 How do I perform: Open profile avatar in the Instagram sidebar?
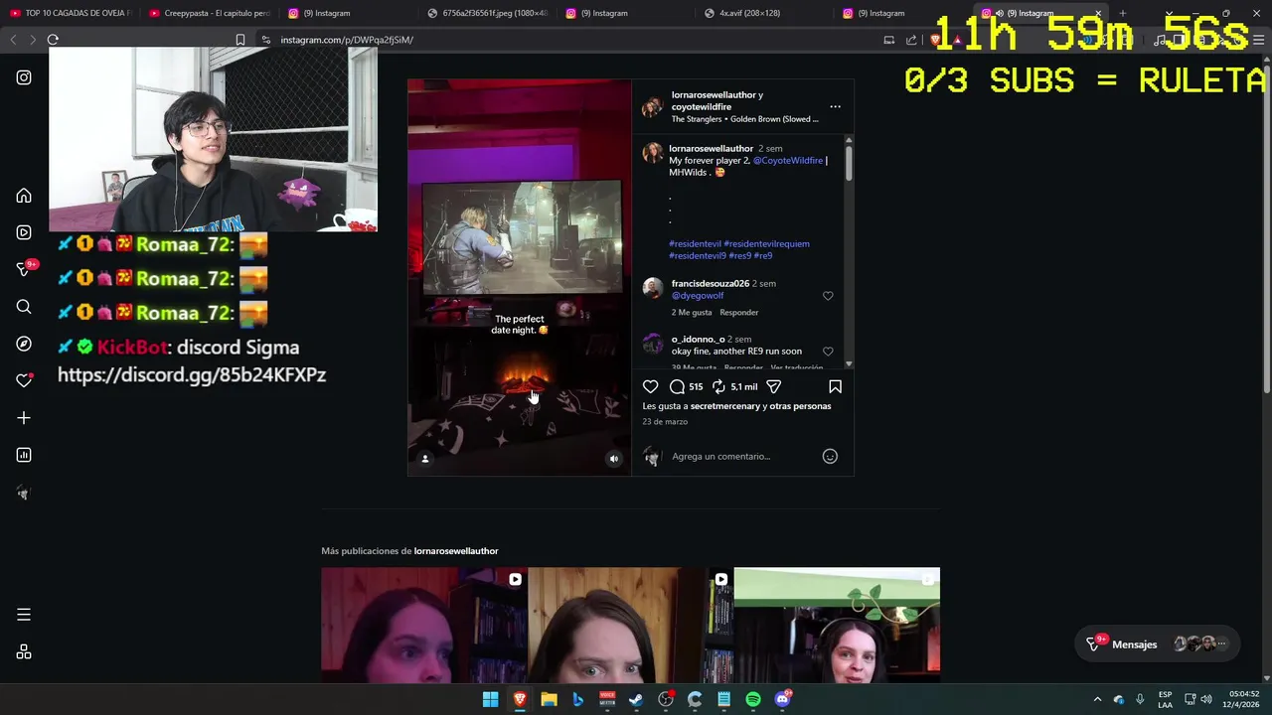pos(24,493)
